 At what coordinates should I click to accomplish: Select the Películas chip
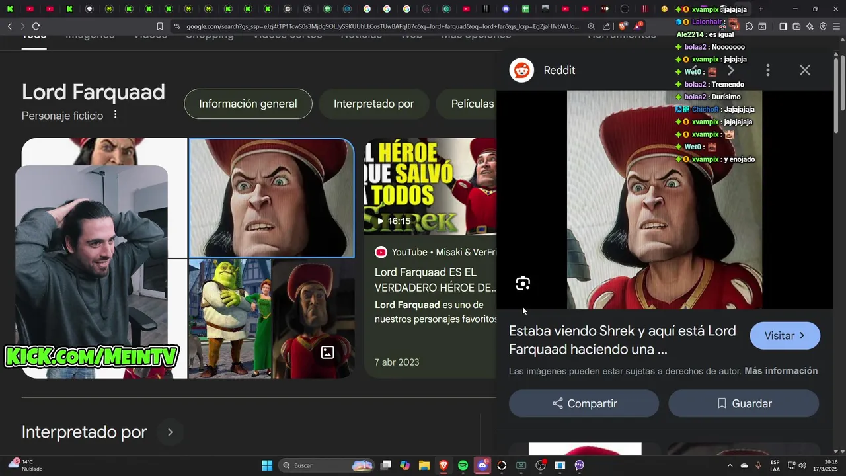472,104
